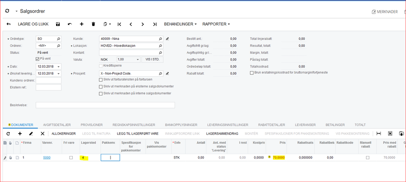406x182 pixels.
Task: Click the pencil icon next to Kunde
Action: [167, 39]
